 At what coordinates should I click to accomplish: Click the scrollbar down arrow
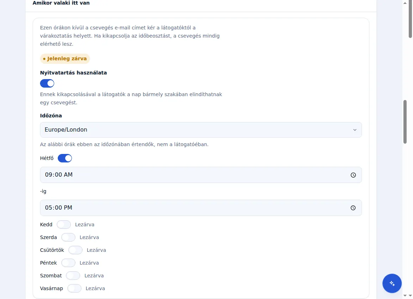[405, 296]
